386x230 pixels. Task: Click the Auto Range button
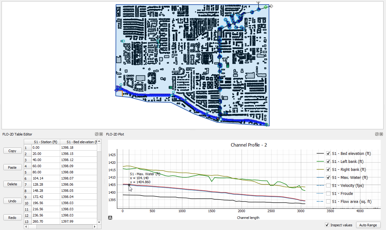[x=368, y=225]
